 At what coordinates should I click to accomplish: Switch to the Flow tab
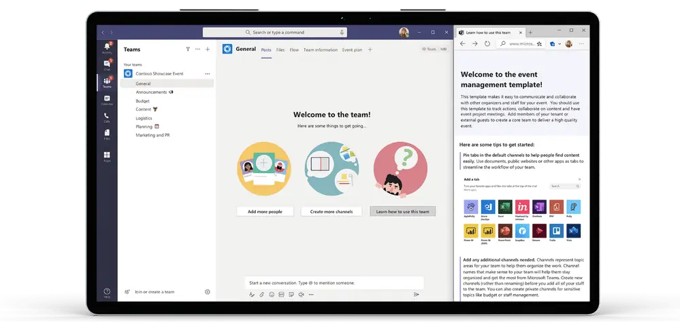294,50
